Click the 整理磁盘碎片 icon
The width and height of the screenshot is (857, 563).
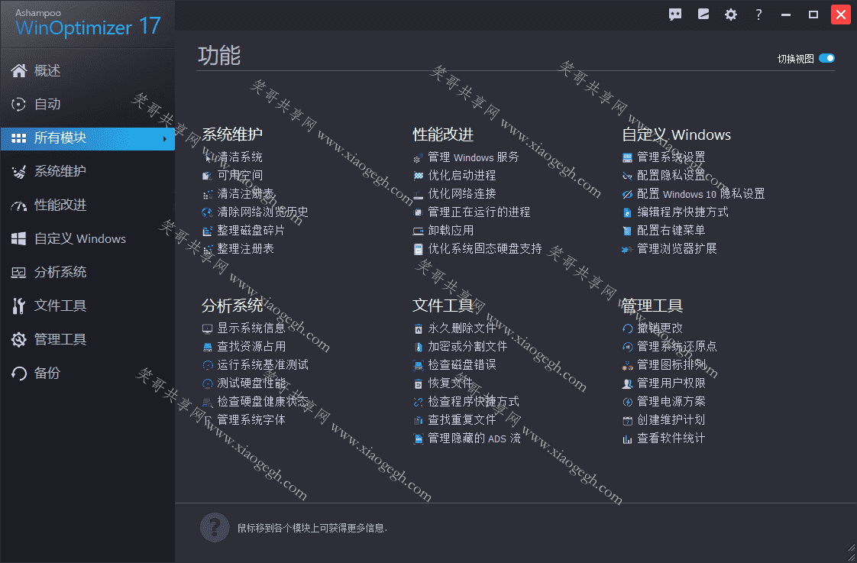tap(207, 231)
